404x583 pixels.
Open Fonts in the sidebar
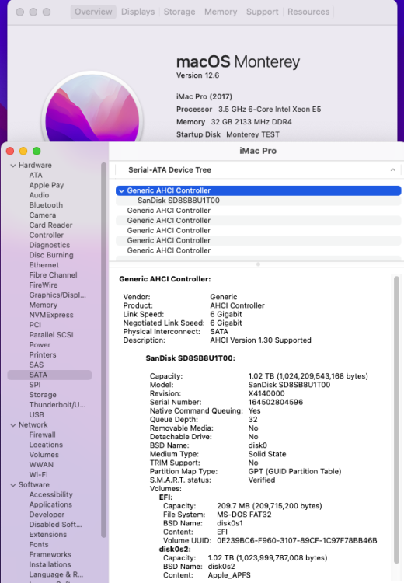39,545
